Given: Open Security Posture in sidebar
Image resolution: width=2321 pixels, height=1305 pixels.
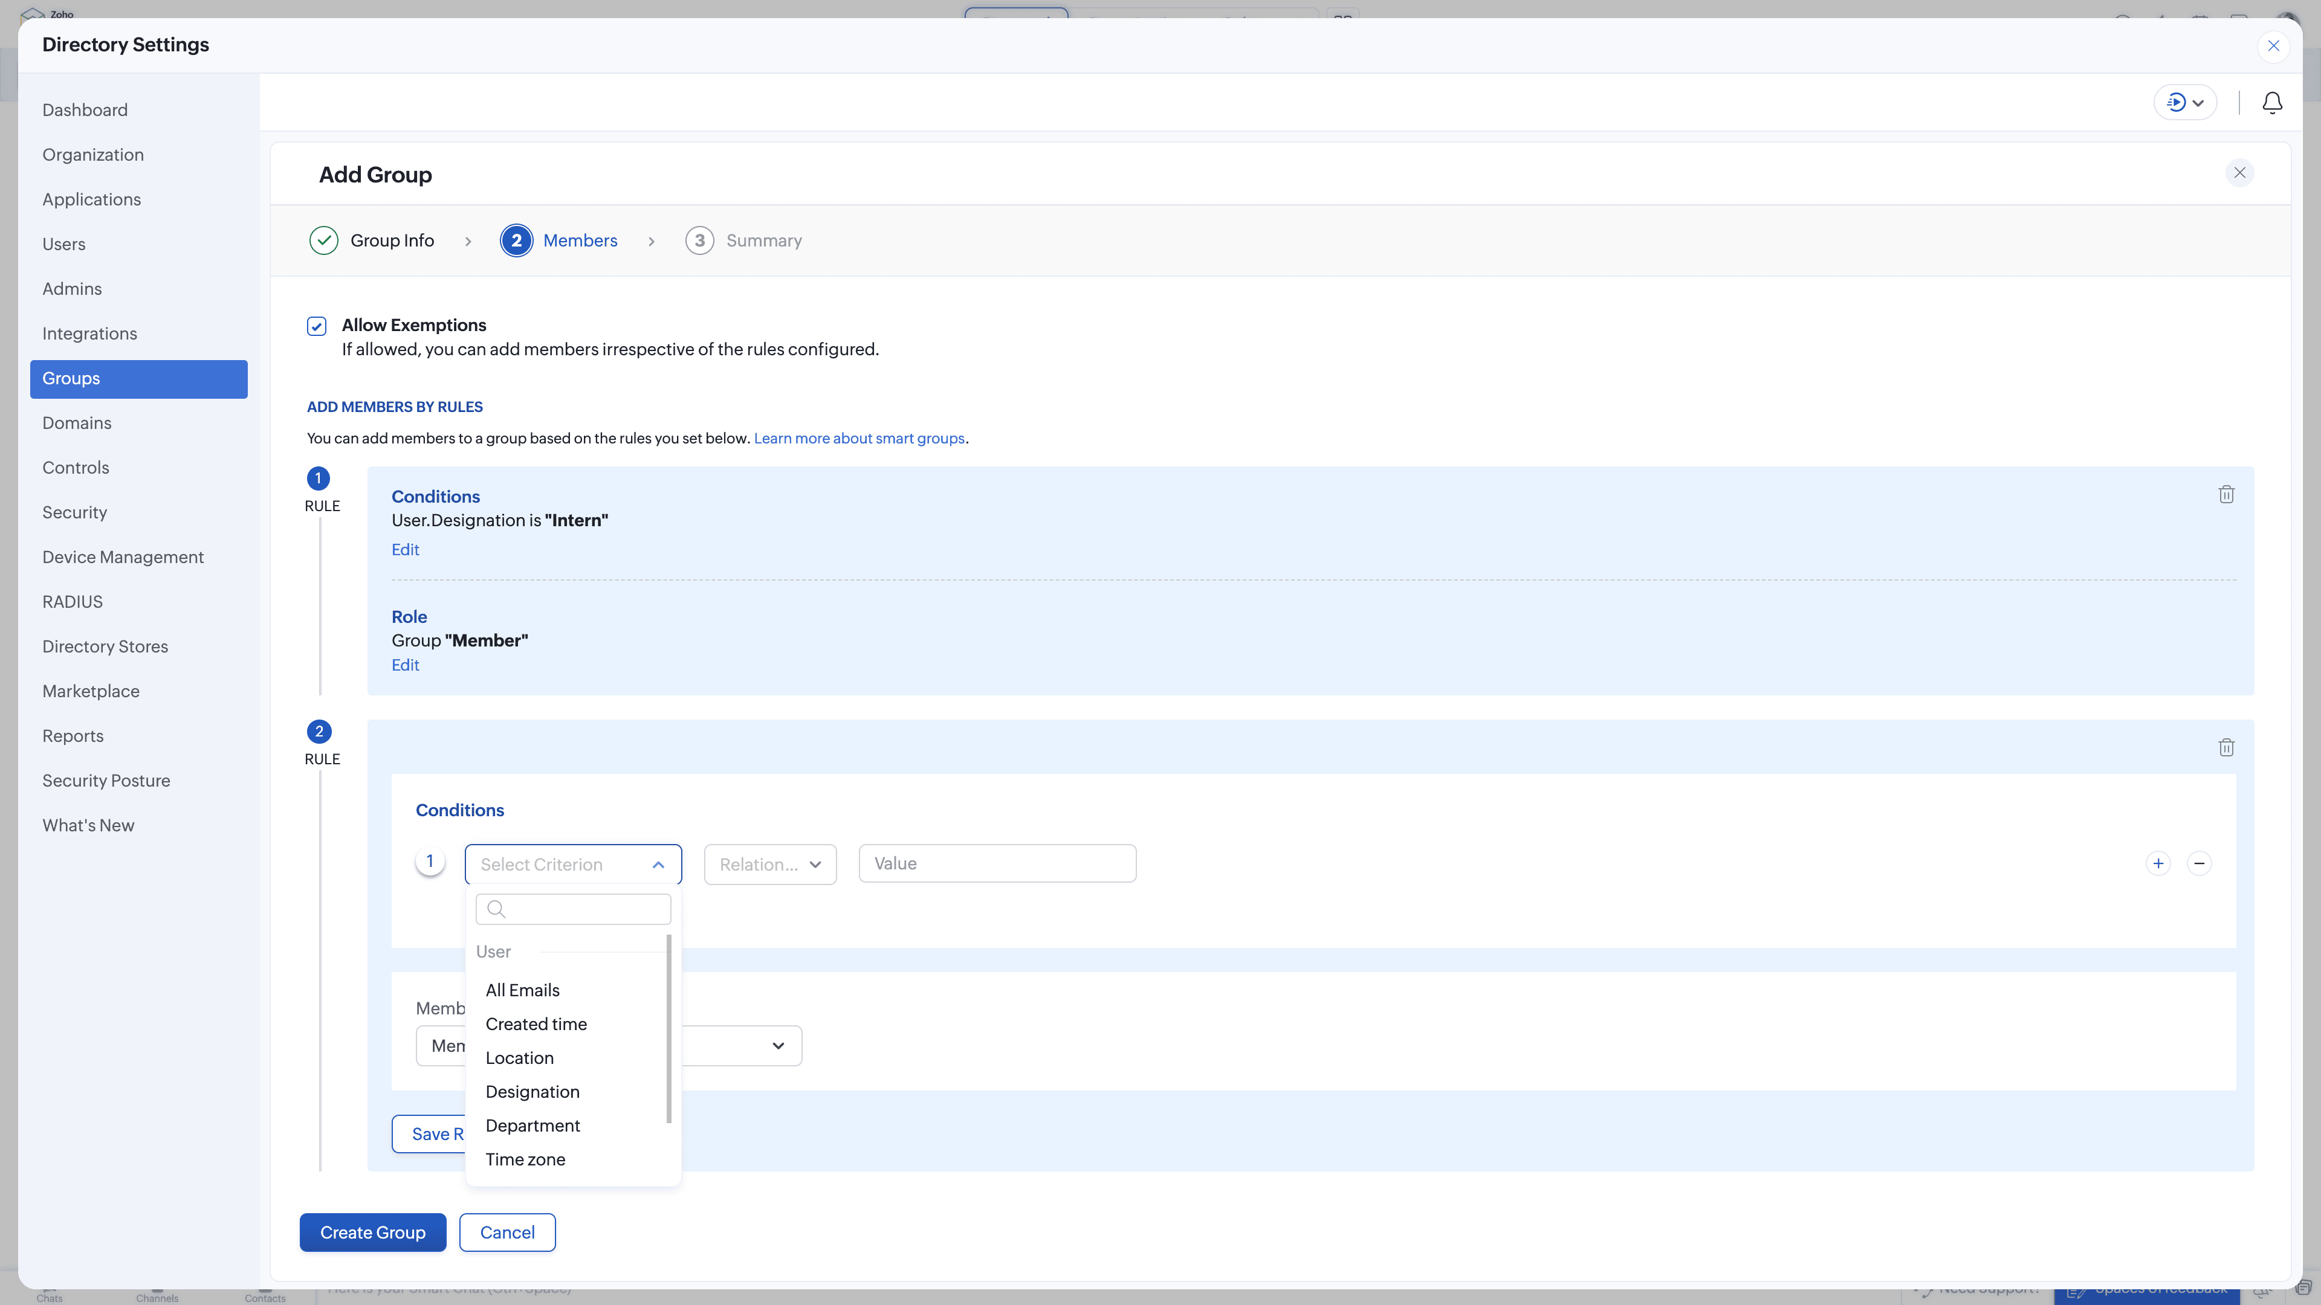Looking at the screenshot, I should pyautogui.click(x=106, y=781).
